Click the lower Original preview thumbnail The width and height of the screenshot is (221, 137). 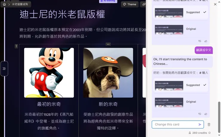coord(169,102)
